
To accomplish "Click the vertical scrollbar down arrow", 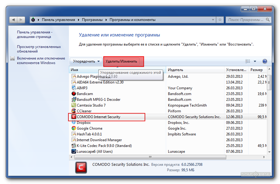I will tap(269, 152).
